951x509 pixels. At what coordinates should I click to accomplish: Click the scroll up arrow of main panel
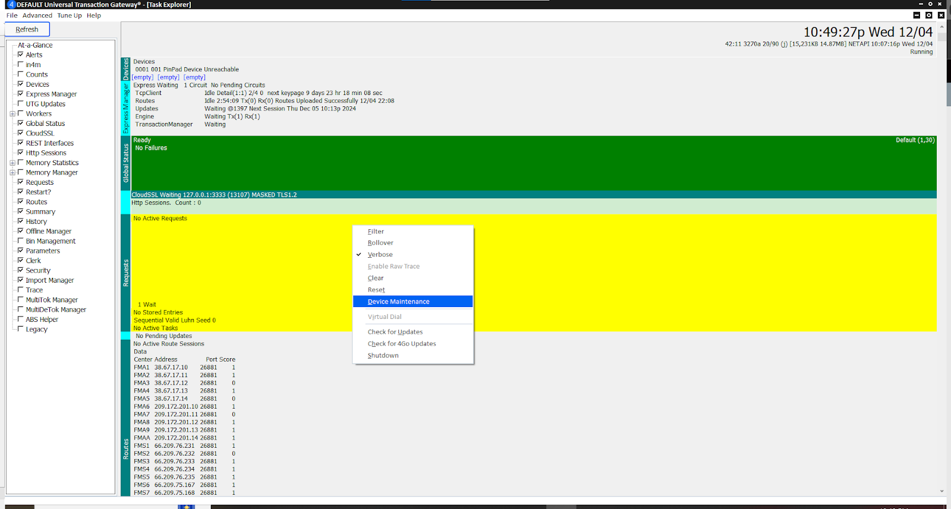(941, 27)
